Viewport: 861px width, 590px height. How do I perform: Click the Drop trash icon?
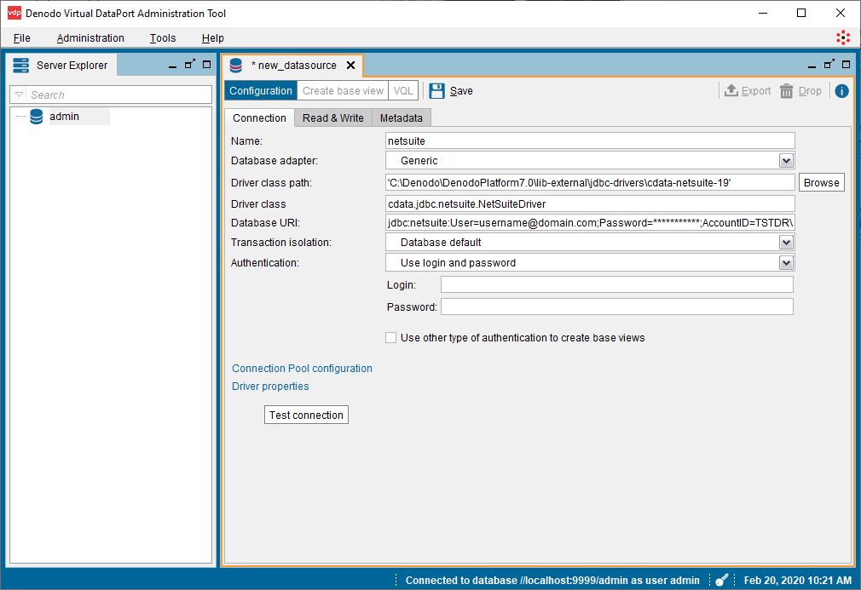pos(786,91)
